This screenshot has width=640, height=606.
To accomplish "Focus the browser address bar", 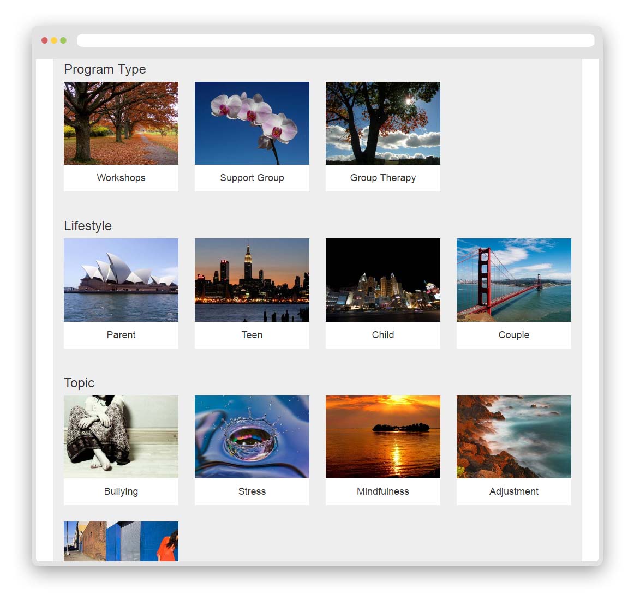I will 336,40.
